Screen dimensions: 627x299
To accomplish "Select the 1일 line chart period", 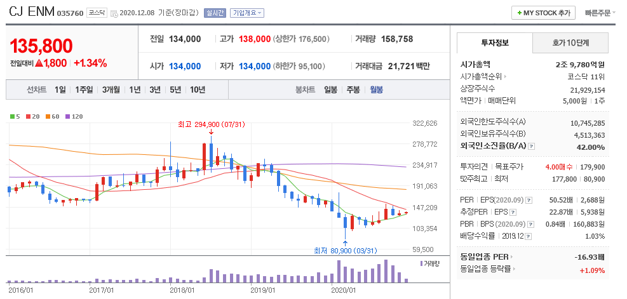I will (60, 90).
